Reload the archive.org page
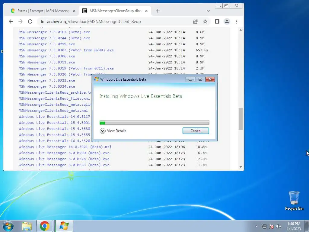Image resolution: width=309 pixels, height=232 pixels. (30, 21)
